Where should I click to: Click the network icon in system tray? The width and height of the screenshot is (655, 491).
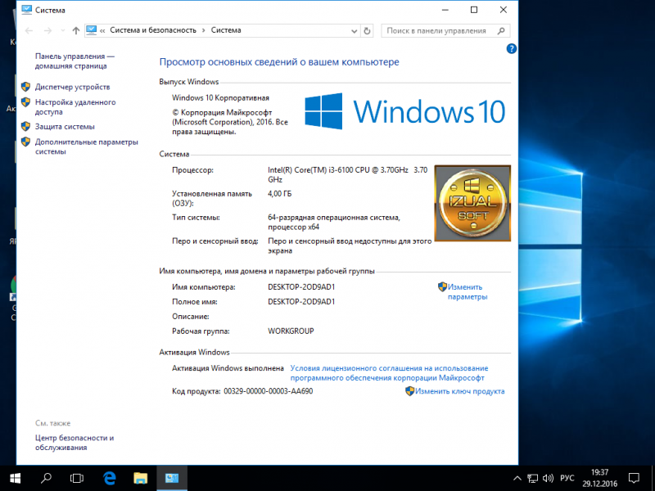[x=533, y=478]
